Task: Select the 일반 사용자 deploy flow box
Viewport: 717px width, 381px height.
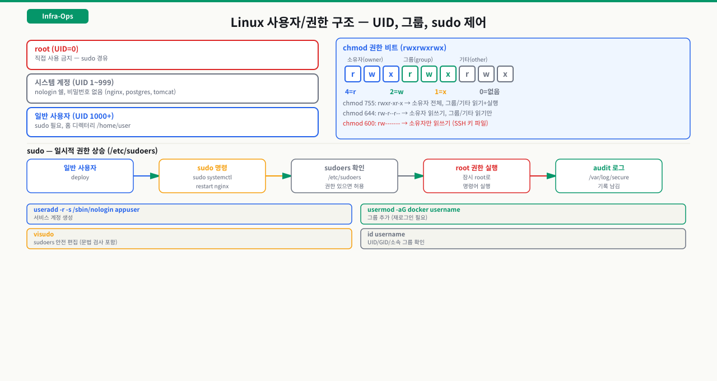Action: coord(80,176)
